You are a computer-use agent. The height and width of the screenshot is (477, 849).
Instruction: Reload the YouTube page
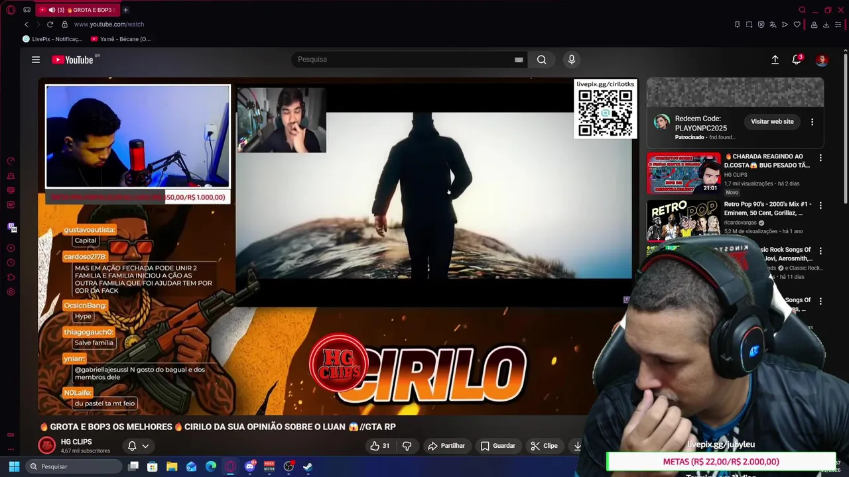(50, 25)
